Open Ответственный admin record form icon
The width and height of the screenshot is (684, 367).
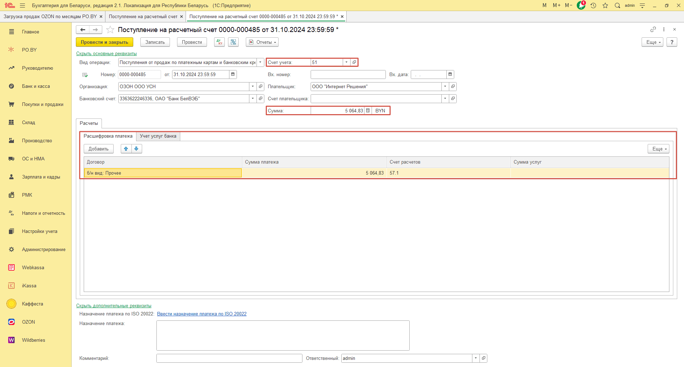click(x=483, y=358)
